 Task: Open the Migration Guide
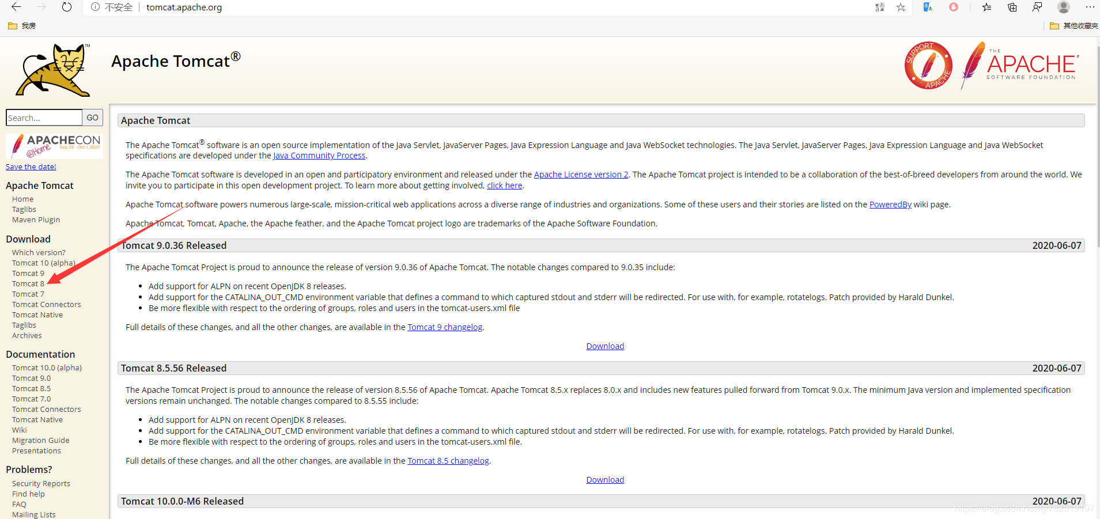click(x=41, y=441)
